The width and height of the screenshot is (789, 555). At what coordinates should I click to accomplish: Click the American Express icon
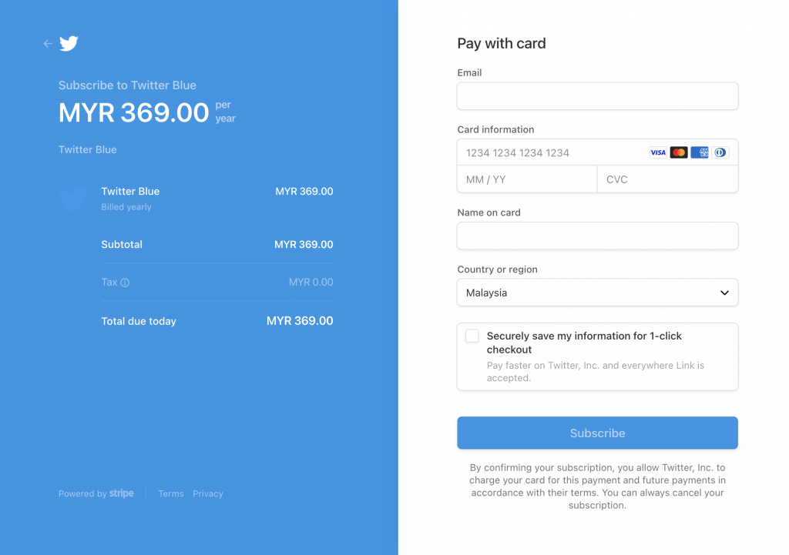point(700,152)
